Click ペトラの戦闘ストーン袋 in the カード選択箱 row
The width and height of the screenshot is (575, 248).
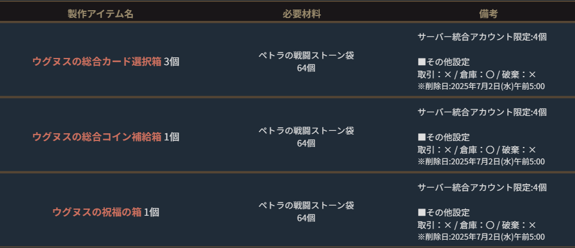pyautogui.click(x=306, y=56)
